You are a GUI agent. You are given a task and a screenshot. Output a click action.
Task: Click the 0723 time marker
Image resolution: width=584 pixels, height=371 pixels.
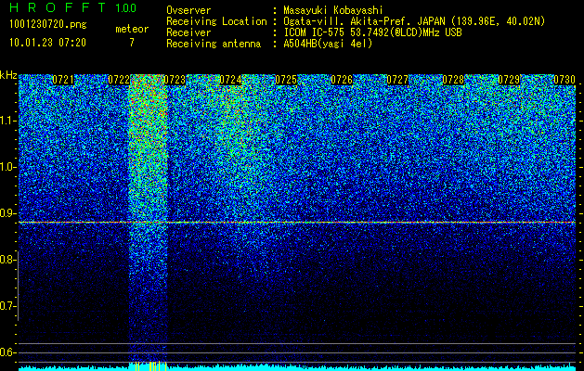(x=175, y=80)
